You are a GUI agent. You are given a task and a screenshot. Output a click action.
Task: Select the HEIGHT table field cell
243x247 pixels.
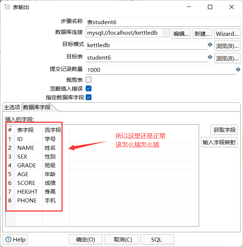point(29,191)
